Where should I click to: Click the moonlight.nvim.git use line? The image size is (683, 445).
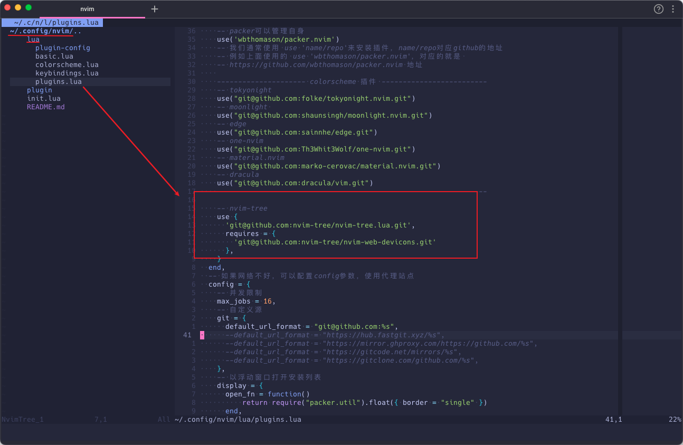click(325, 116)
